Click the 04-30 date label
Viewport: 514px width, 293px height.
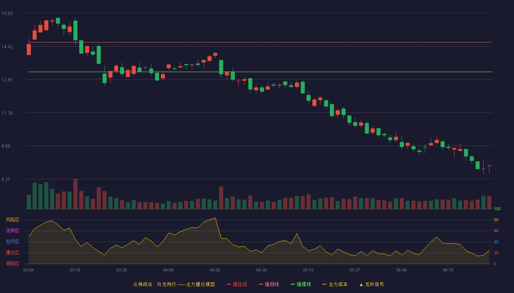pyautogui.click(x=261, y=270)
